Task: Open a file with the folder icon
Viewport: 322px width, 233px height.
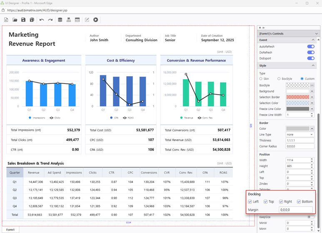Action: [x=15, y=20]
